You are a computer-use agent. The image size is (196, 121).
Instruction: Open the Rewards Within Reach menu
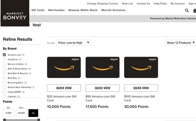coord(83,10)
